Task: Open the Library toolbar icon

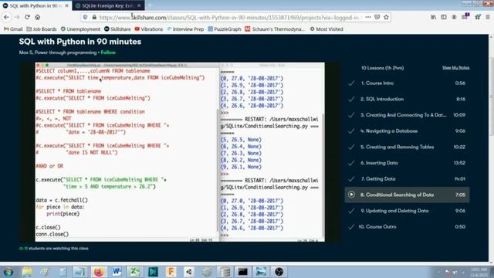Action: [434, 17]
